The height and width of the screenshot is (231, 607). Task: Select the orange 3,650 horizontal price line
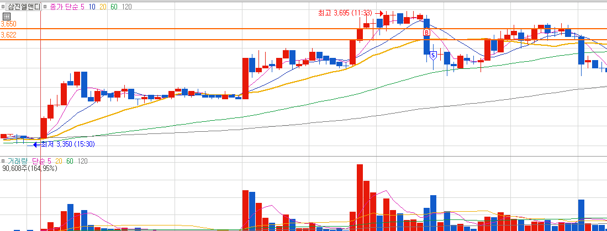click(304, 29)
